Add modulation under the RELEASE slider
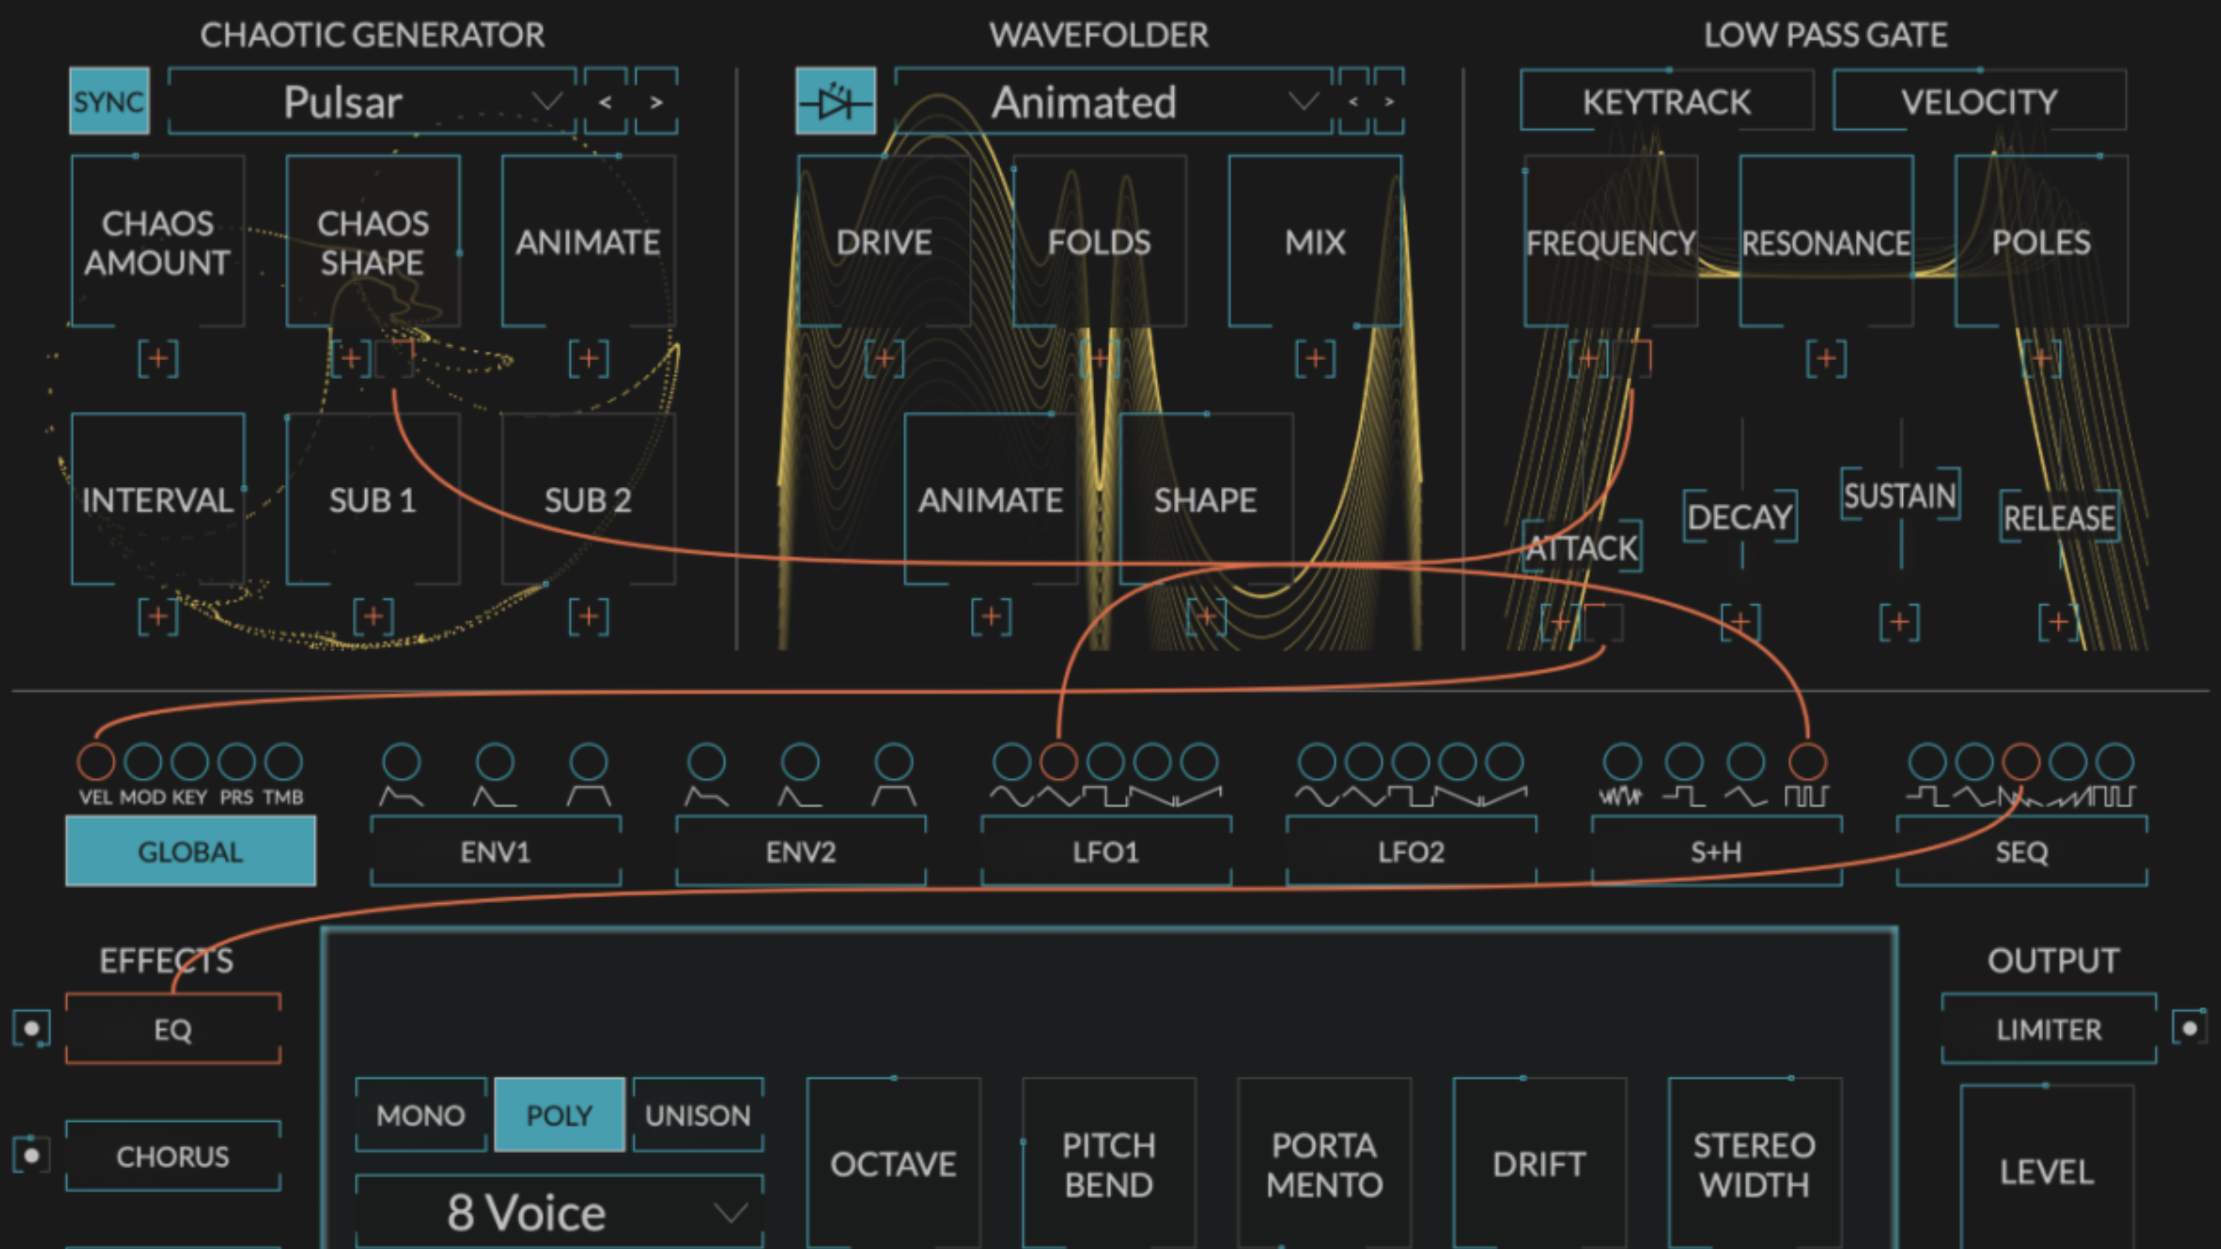This screenshot has width=2221, height=1249. coord(2059,621)
